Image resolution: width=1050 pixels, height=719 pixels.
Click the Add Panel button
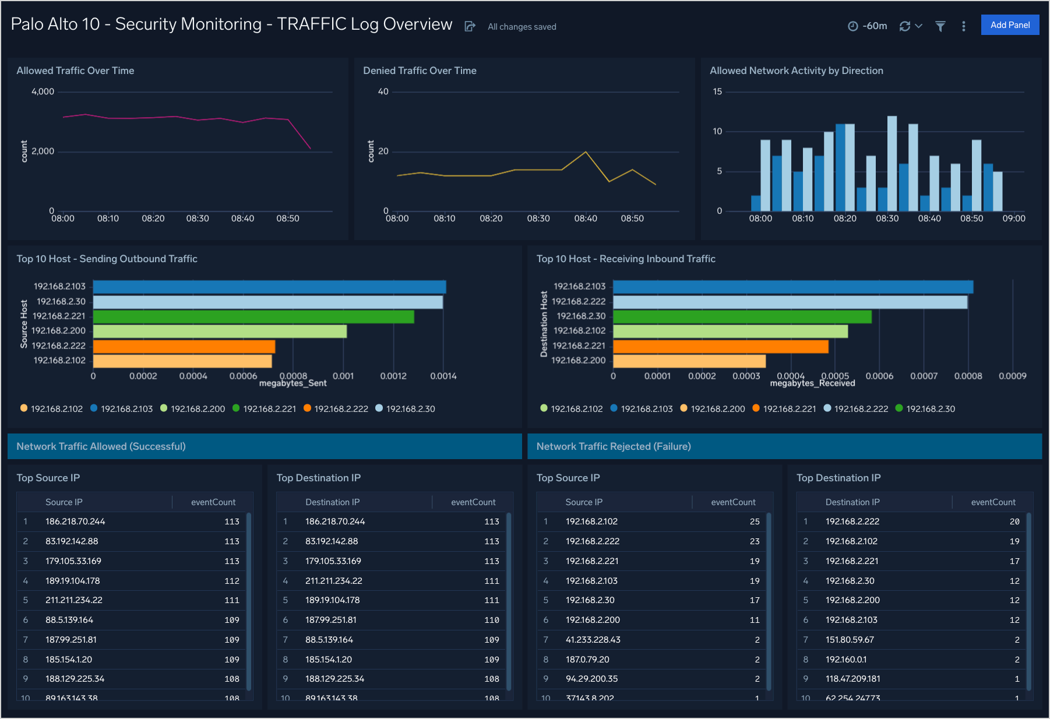1010,25
